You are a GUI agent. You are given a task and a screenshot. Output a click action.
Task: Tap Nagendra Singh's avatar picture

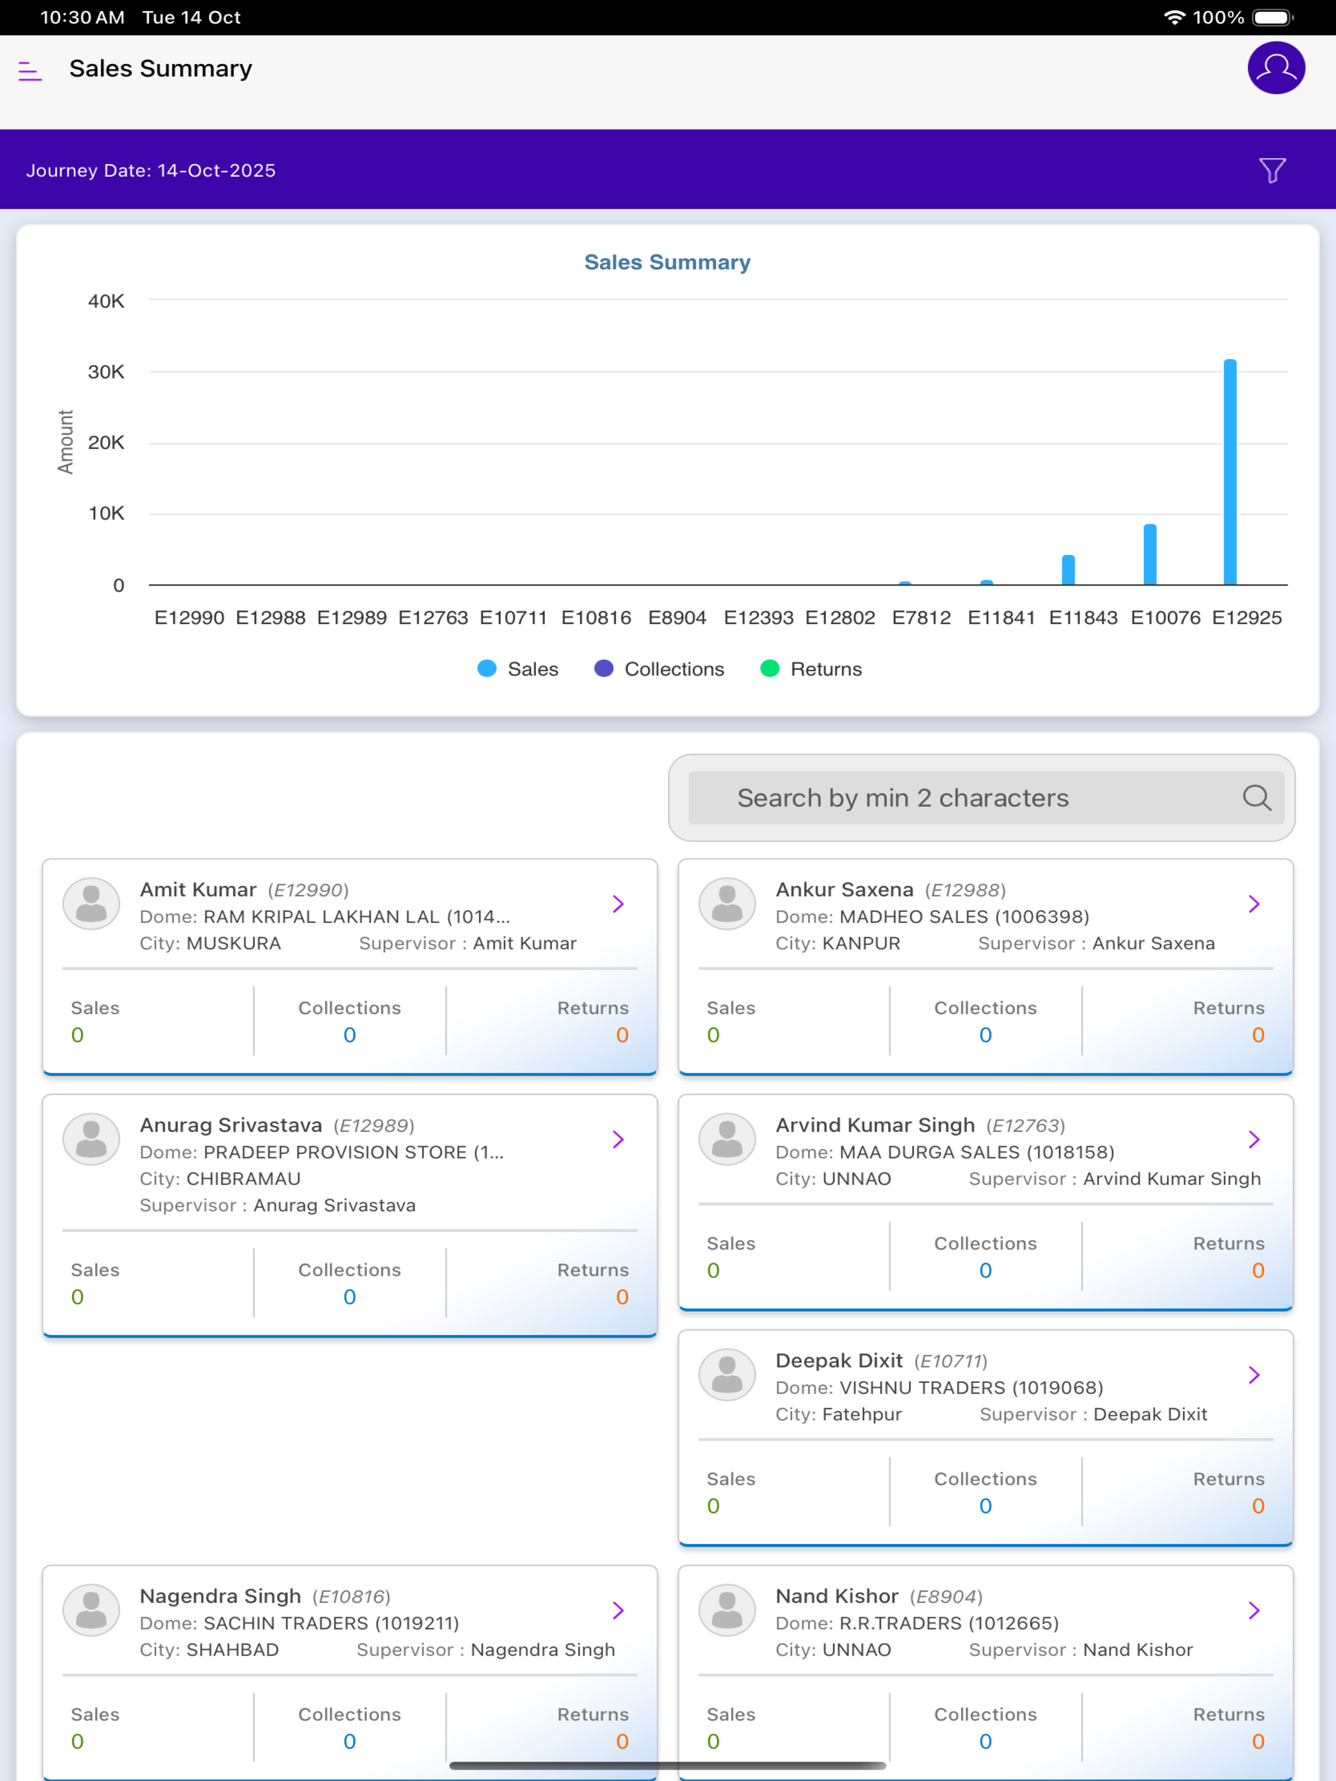point(91,1610)
